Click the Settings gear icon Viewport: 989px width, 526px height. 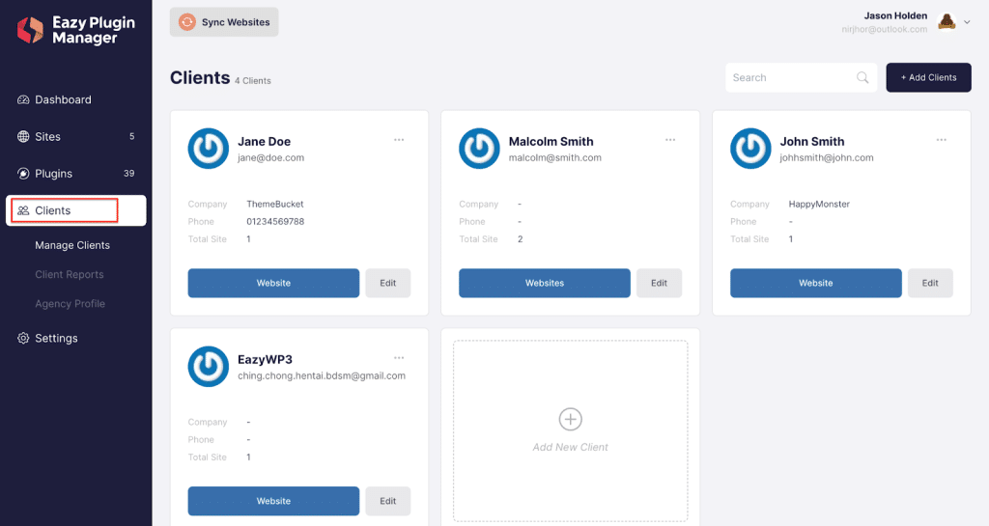click(x=23, y=338)
